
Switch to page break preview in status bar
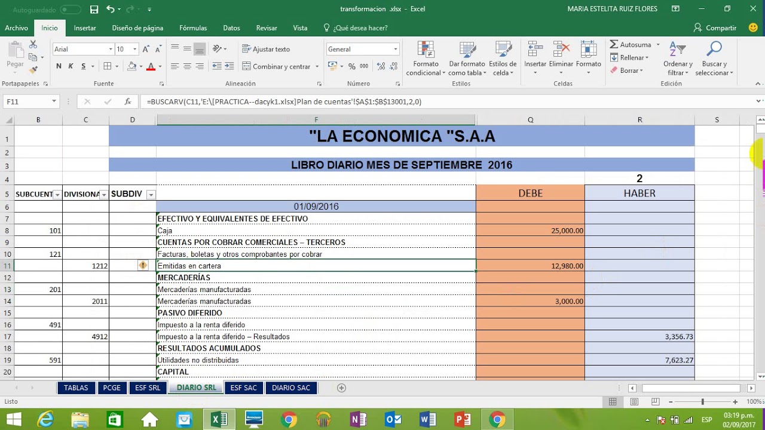tap(655, 402)
